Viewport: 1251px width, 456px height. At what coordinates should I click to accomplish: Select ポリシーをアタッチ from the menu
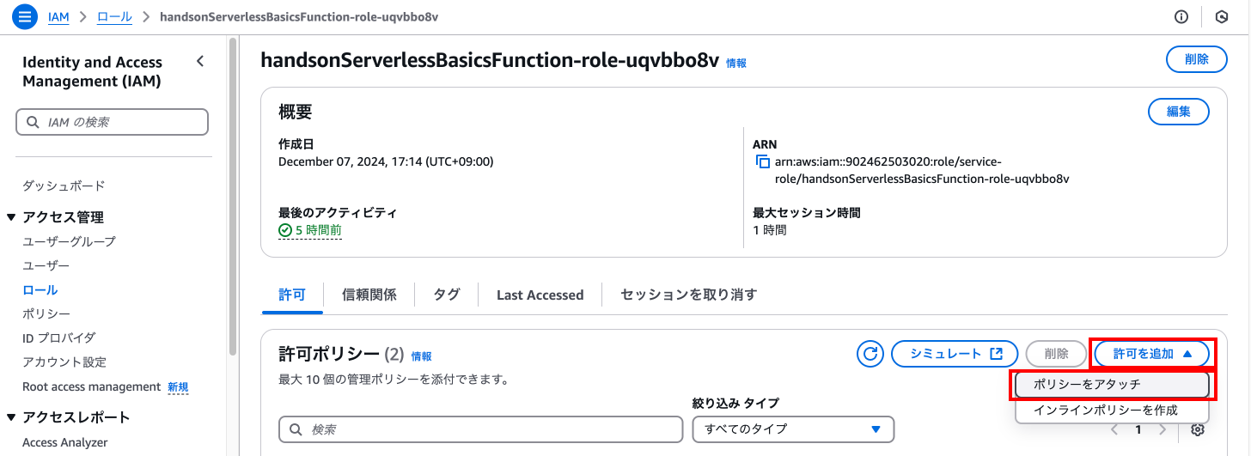1112,385
